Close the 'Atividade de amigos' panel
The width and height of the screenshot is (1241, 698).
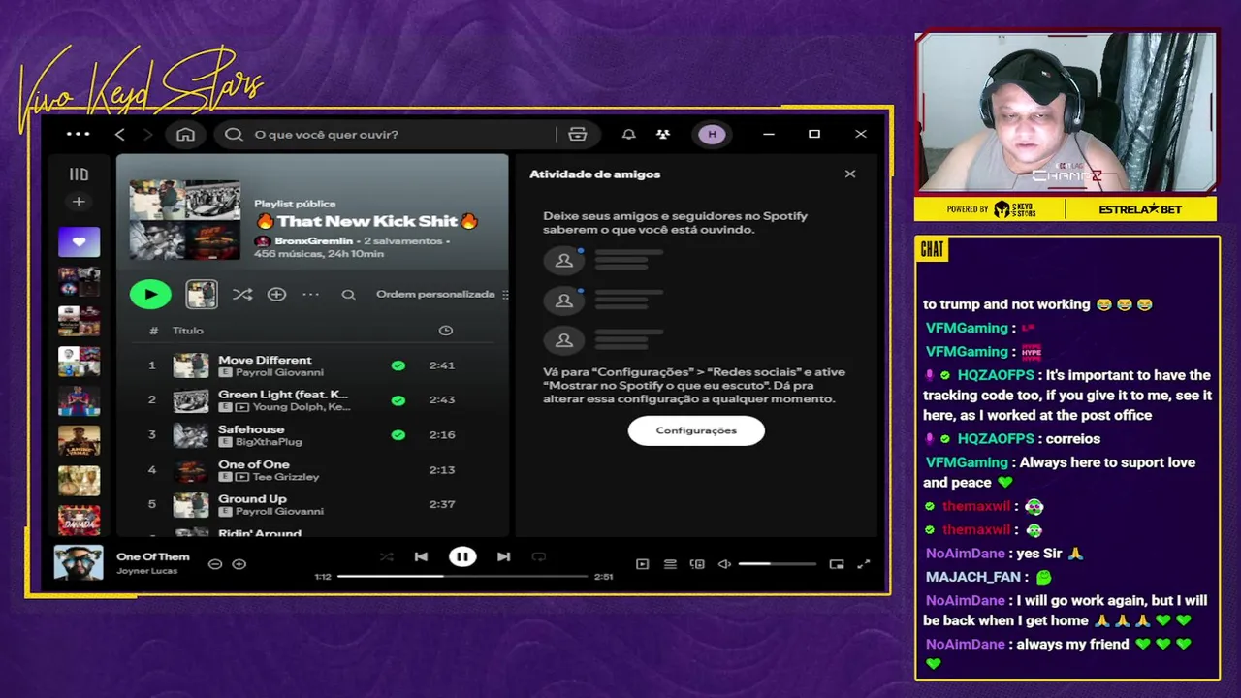(x=850, y=174)
